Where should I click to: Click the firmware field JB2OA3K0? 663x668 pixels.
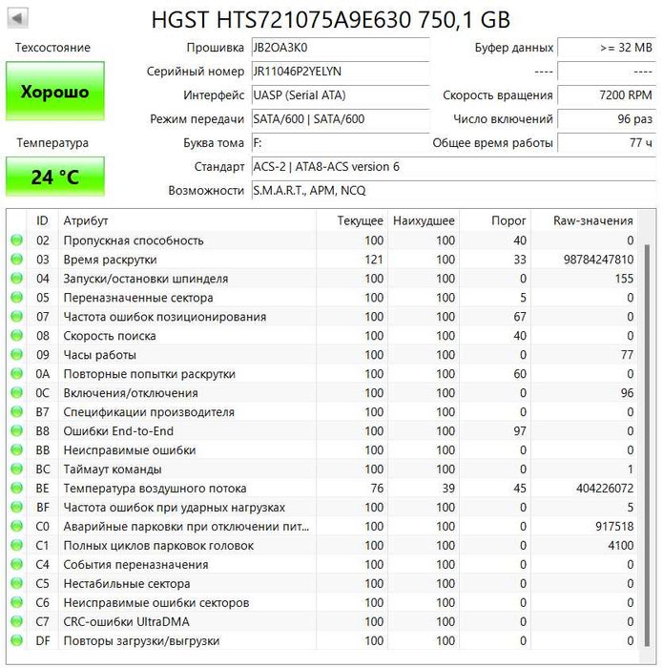[x=341, y=48]
